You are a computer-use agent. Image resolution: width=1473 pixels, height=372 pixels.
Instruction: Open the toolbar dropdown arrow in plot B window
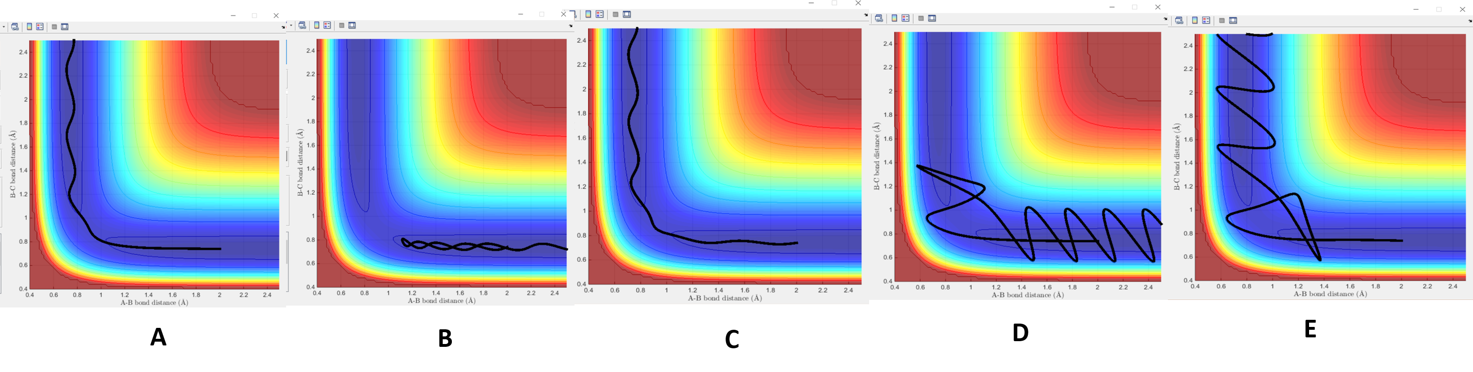[x=291, y=25]
